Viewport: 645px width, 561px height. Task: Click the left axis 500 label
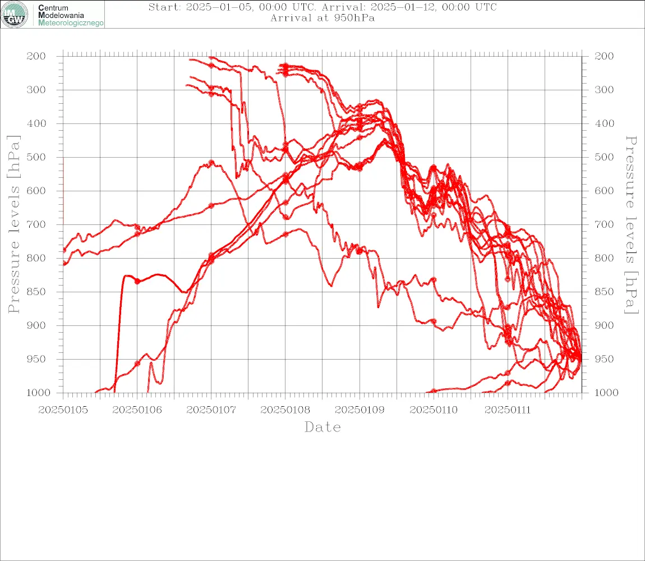pos(36,157)
